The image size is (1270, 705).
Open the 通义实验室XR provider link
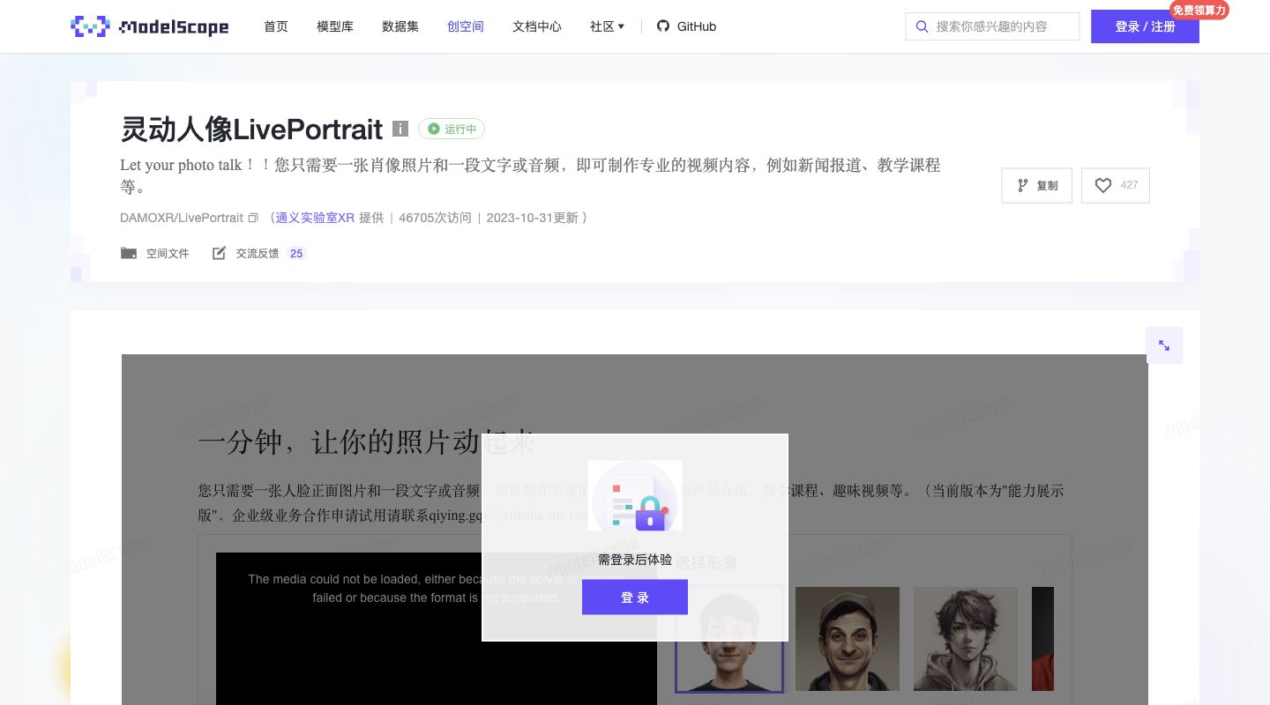point(315,218)
